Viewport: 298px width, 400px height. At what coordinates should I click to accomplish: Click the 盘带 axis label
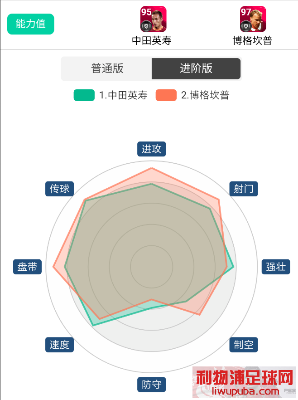[x=27, y=267]
